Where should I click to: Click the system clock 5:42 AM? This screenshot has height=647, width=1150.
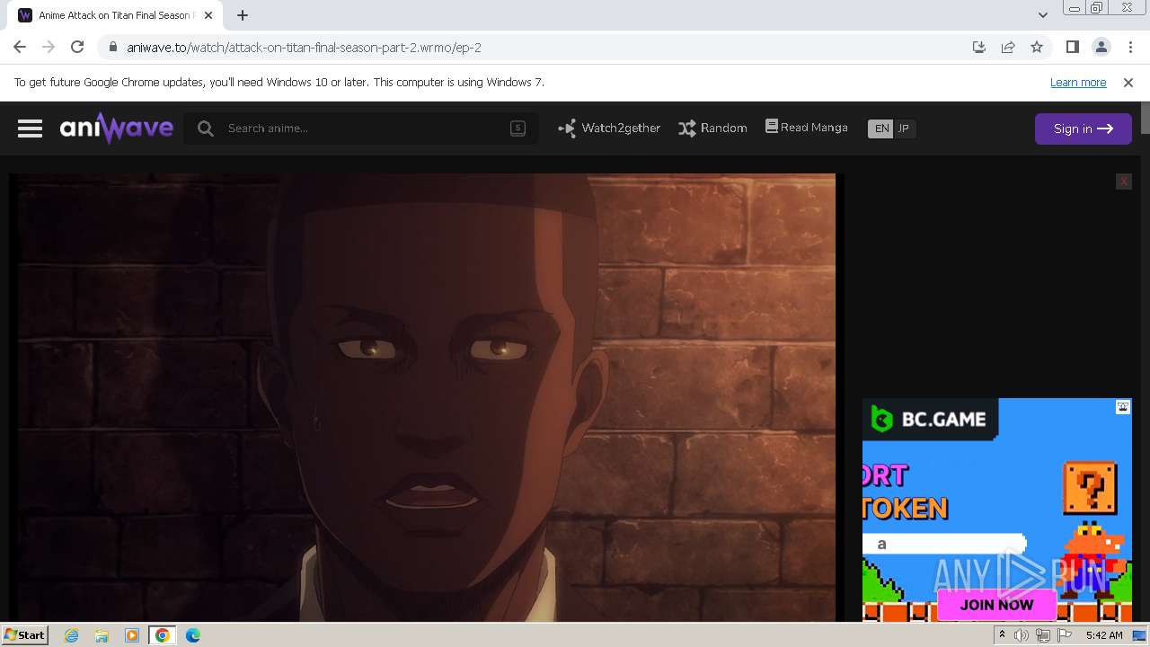click(1104, 635)
